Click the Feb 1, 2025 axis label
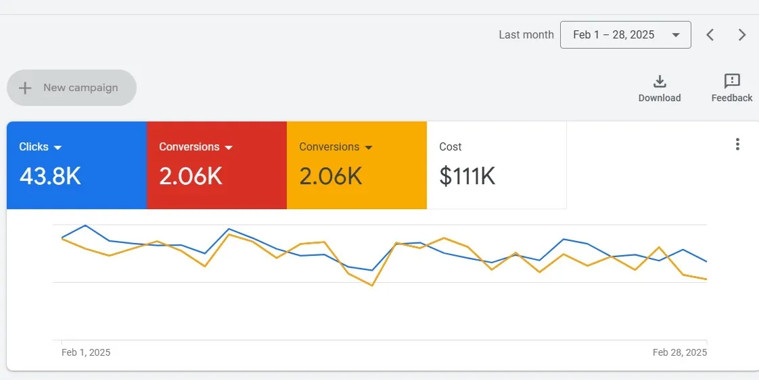 point(86,352)
